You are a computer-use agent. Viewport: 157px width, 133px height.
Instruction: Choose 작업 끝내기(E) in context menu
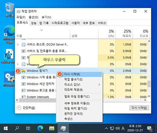pos(79,80)
